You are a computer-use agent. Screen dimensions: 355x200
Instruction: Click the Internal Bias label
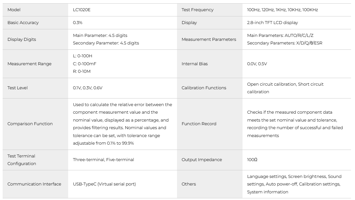195,64
